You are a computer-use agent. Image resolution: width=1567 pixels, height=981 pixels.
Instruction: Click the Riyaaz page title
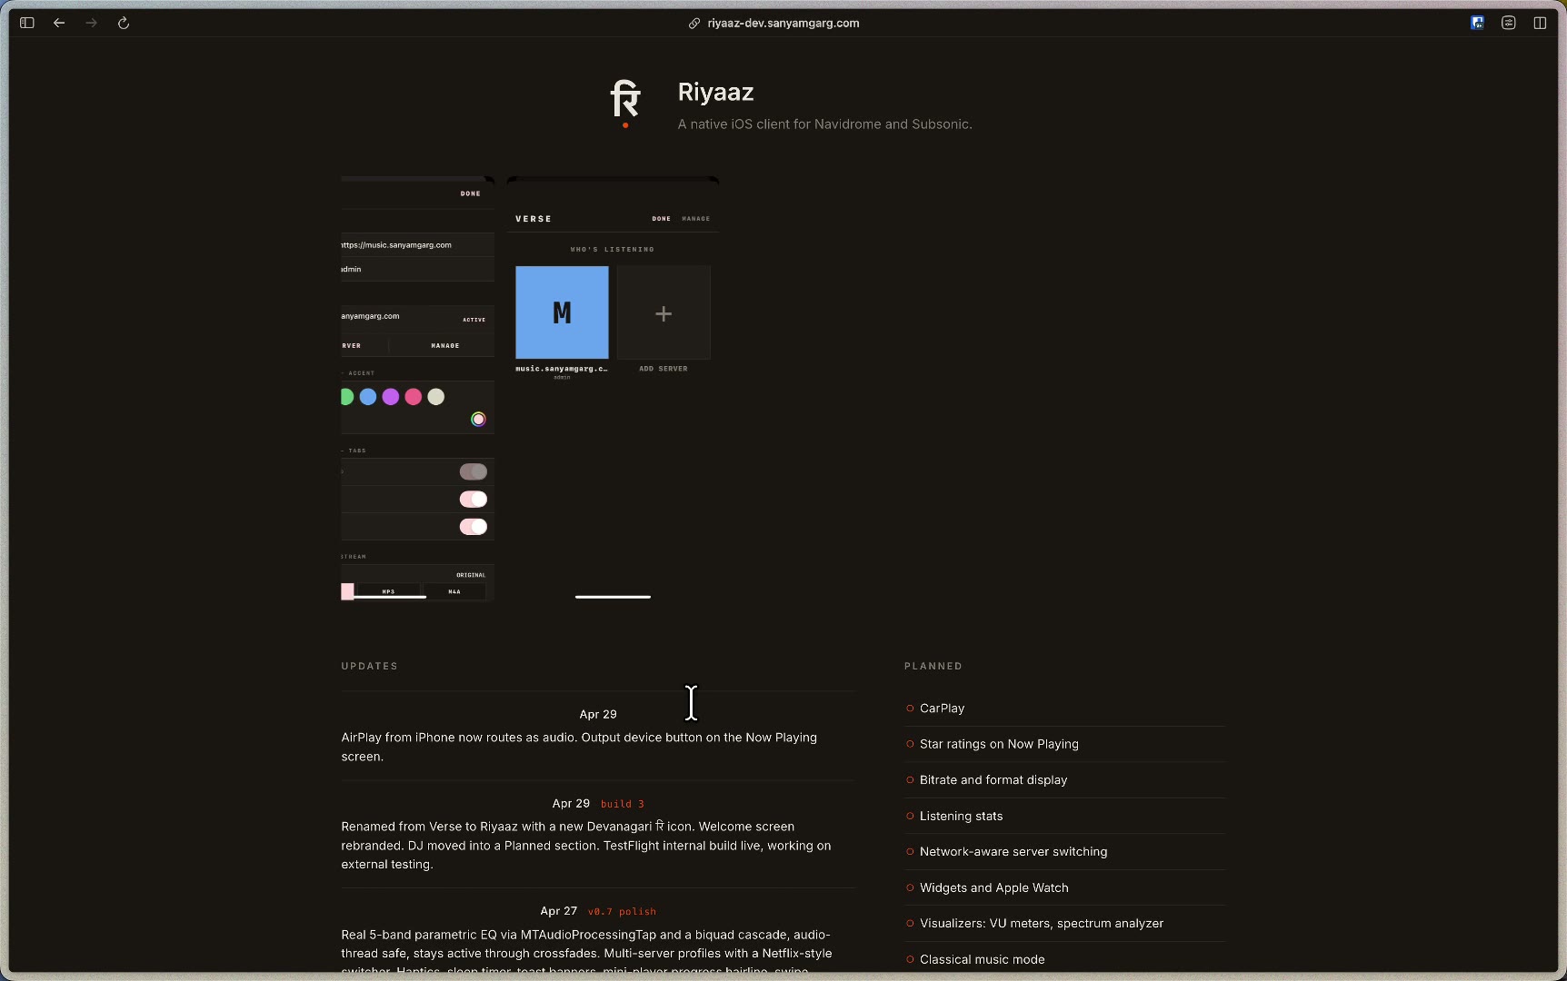tap(716, 93)
